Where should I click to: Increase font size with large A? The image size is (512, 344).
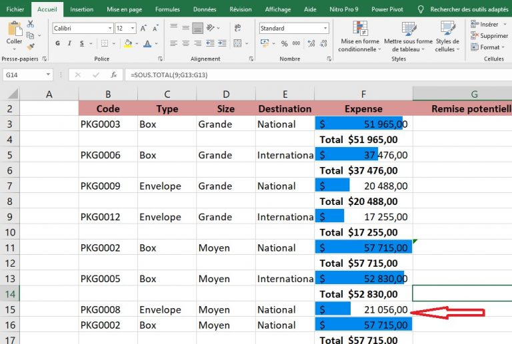(143, 29)
